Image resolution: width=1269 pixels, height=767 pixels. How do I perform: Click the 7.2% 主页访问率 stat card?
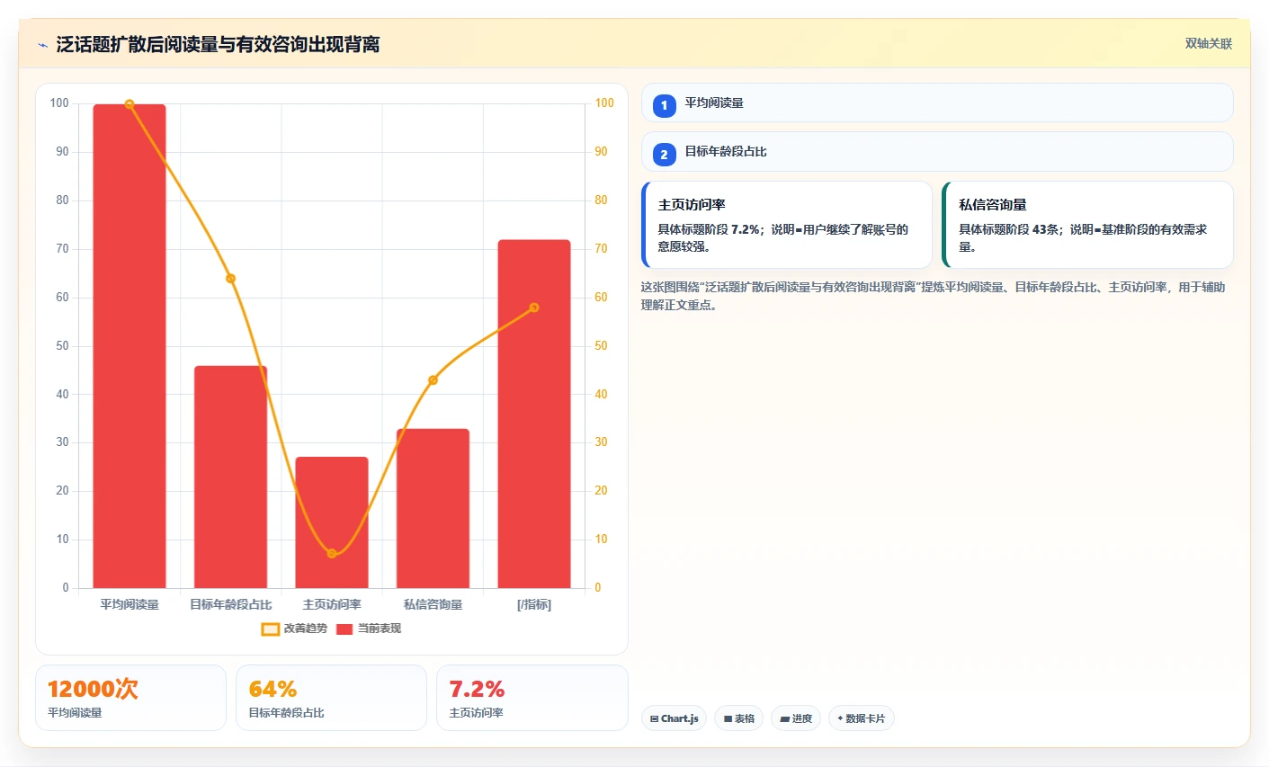532,698
